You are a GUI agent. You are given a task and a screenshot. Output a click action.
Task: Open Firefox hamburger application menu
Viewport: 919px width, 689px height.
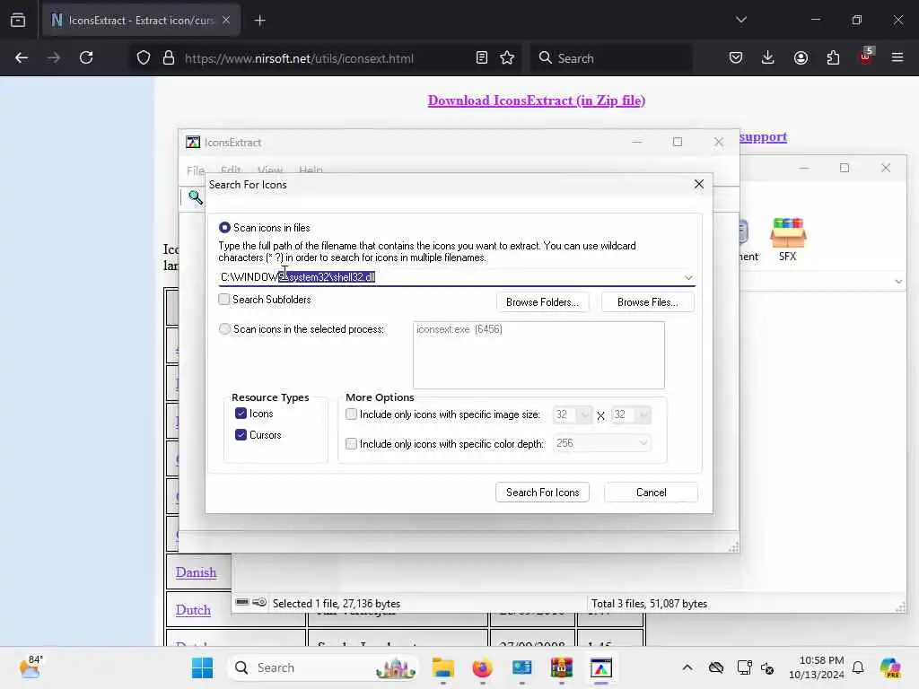[897, 57]
